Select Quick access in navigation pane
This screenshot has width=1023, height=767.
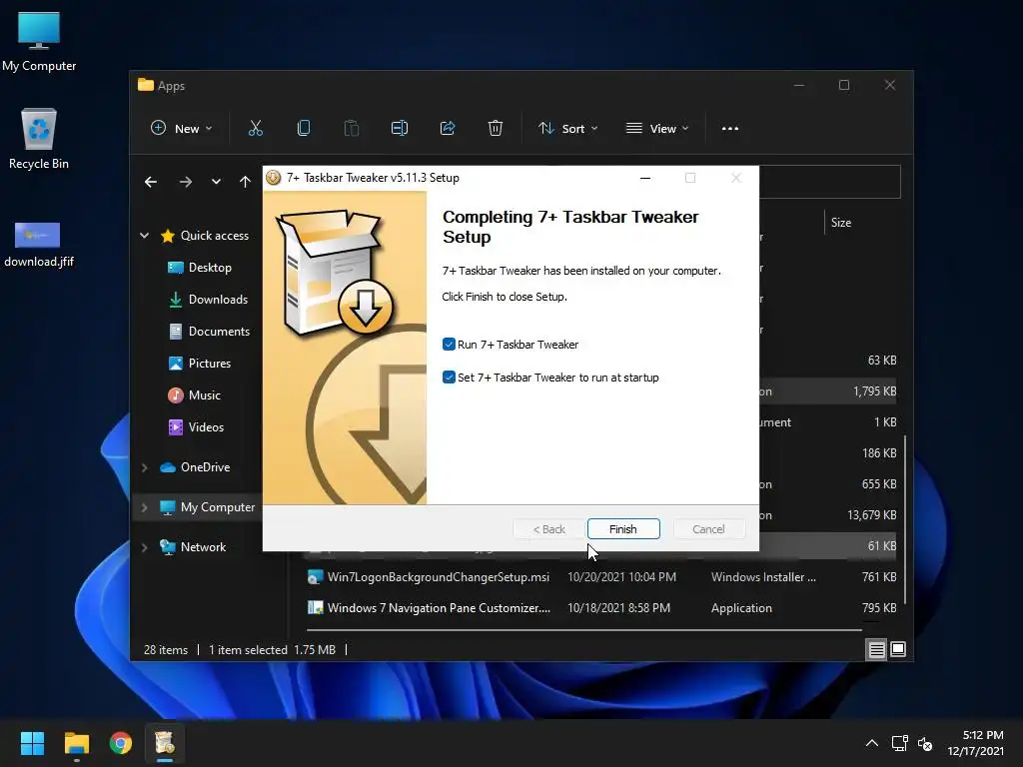click(x=214, y=236)
